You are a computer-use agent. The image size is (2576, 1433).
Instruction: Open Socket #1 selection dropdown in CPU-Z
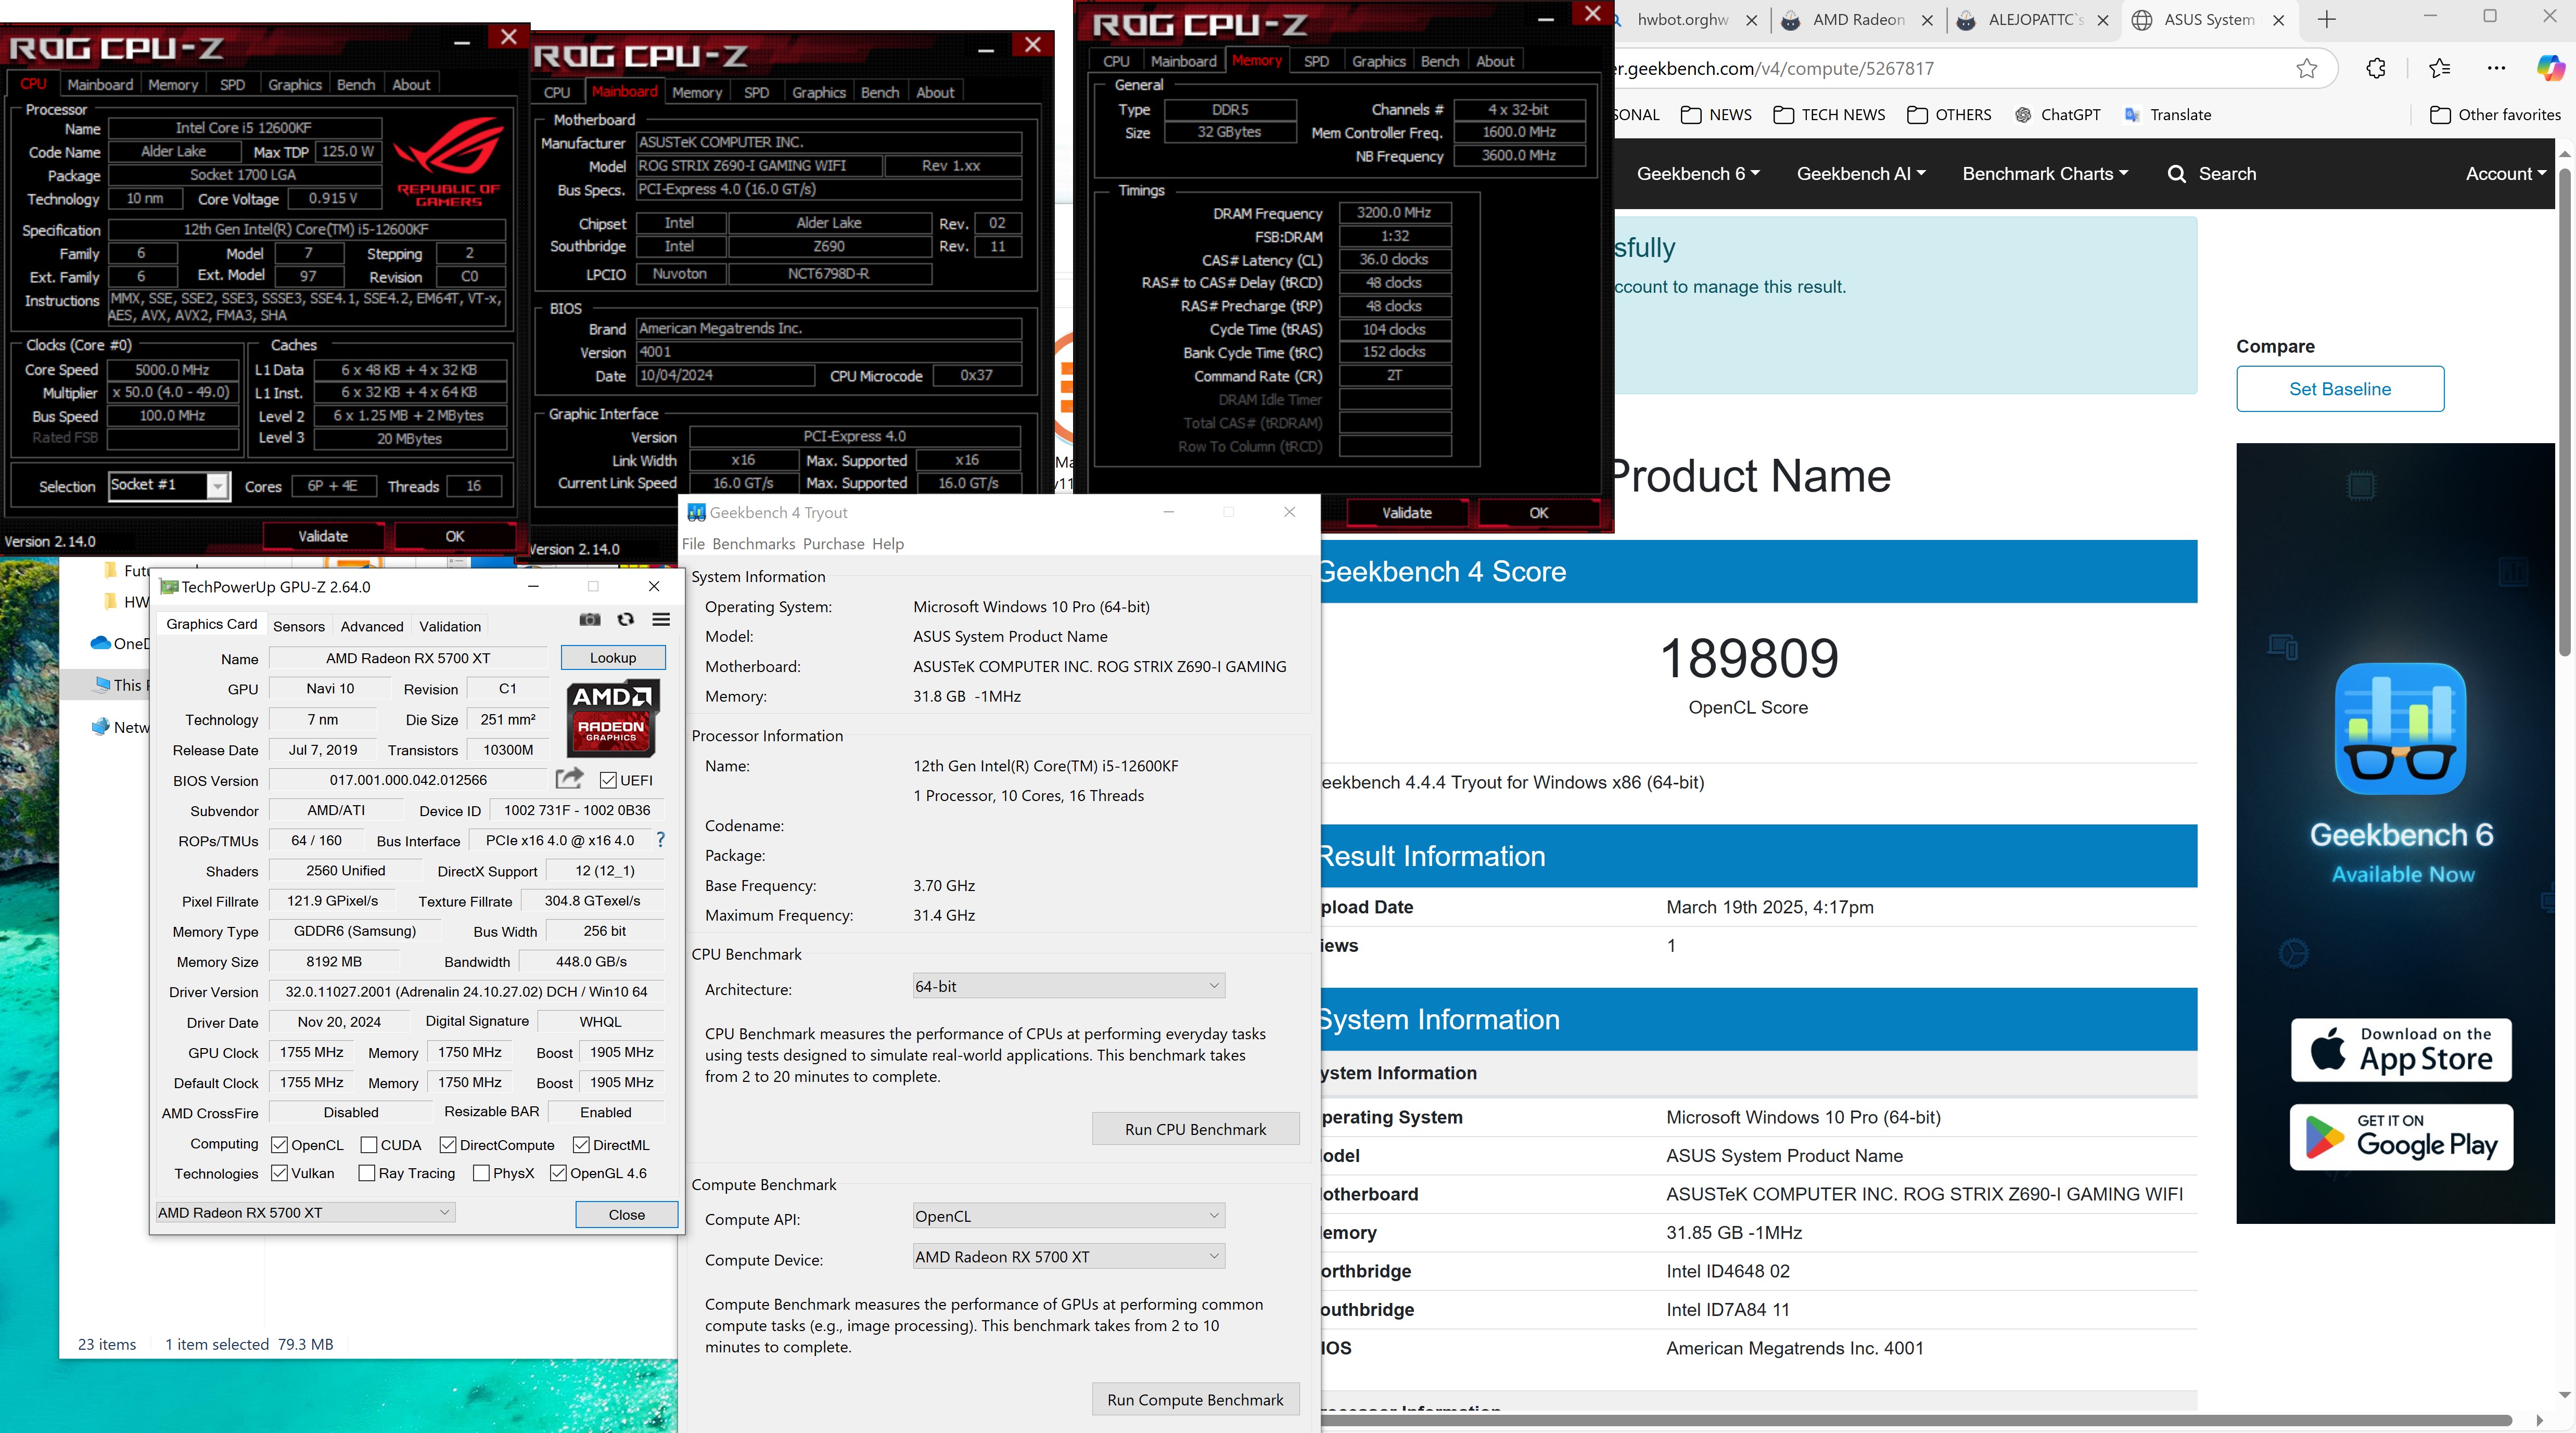point(169,486)
